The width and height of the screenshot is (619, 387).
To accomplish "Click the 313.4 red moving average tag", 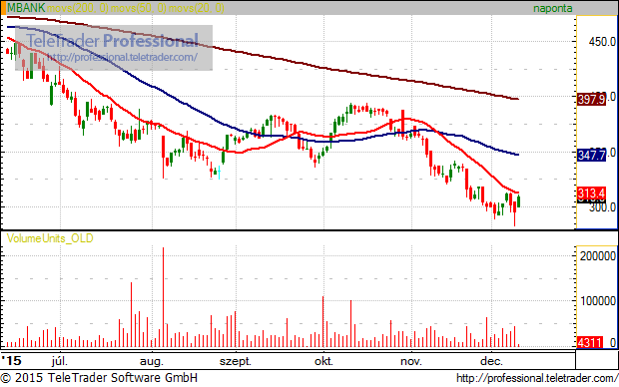I will [591, 193].
